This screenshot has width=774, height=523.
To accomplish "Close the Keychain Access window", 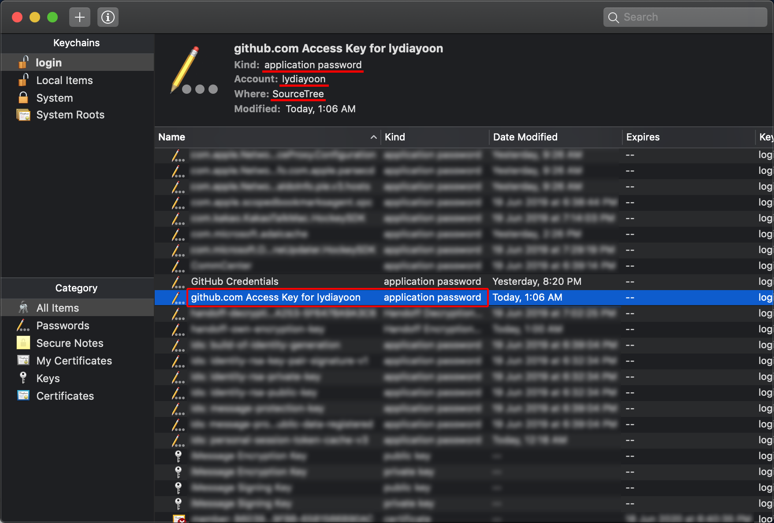I will 17,17.
